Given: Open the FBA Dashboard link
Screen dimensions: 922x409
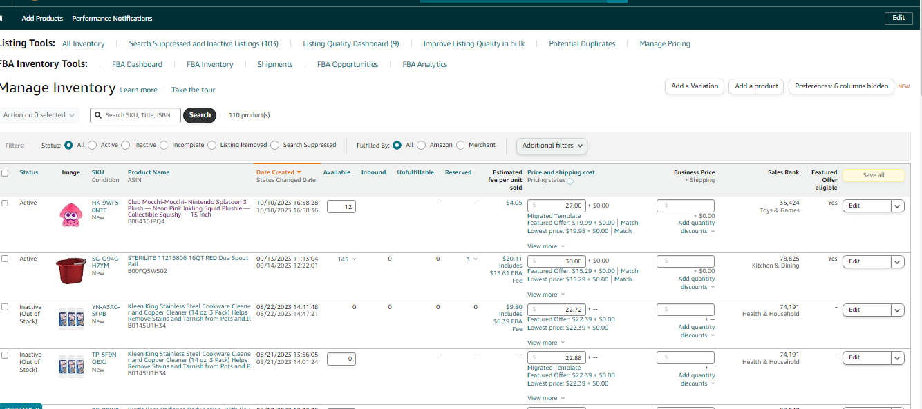Looking at the screenshot, I should [137, 64].
